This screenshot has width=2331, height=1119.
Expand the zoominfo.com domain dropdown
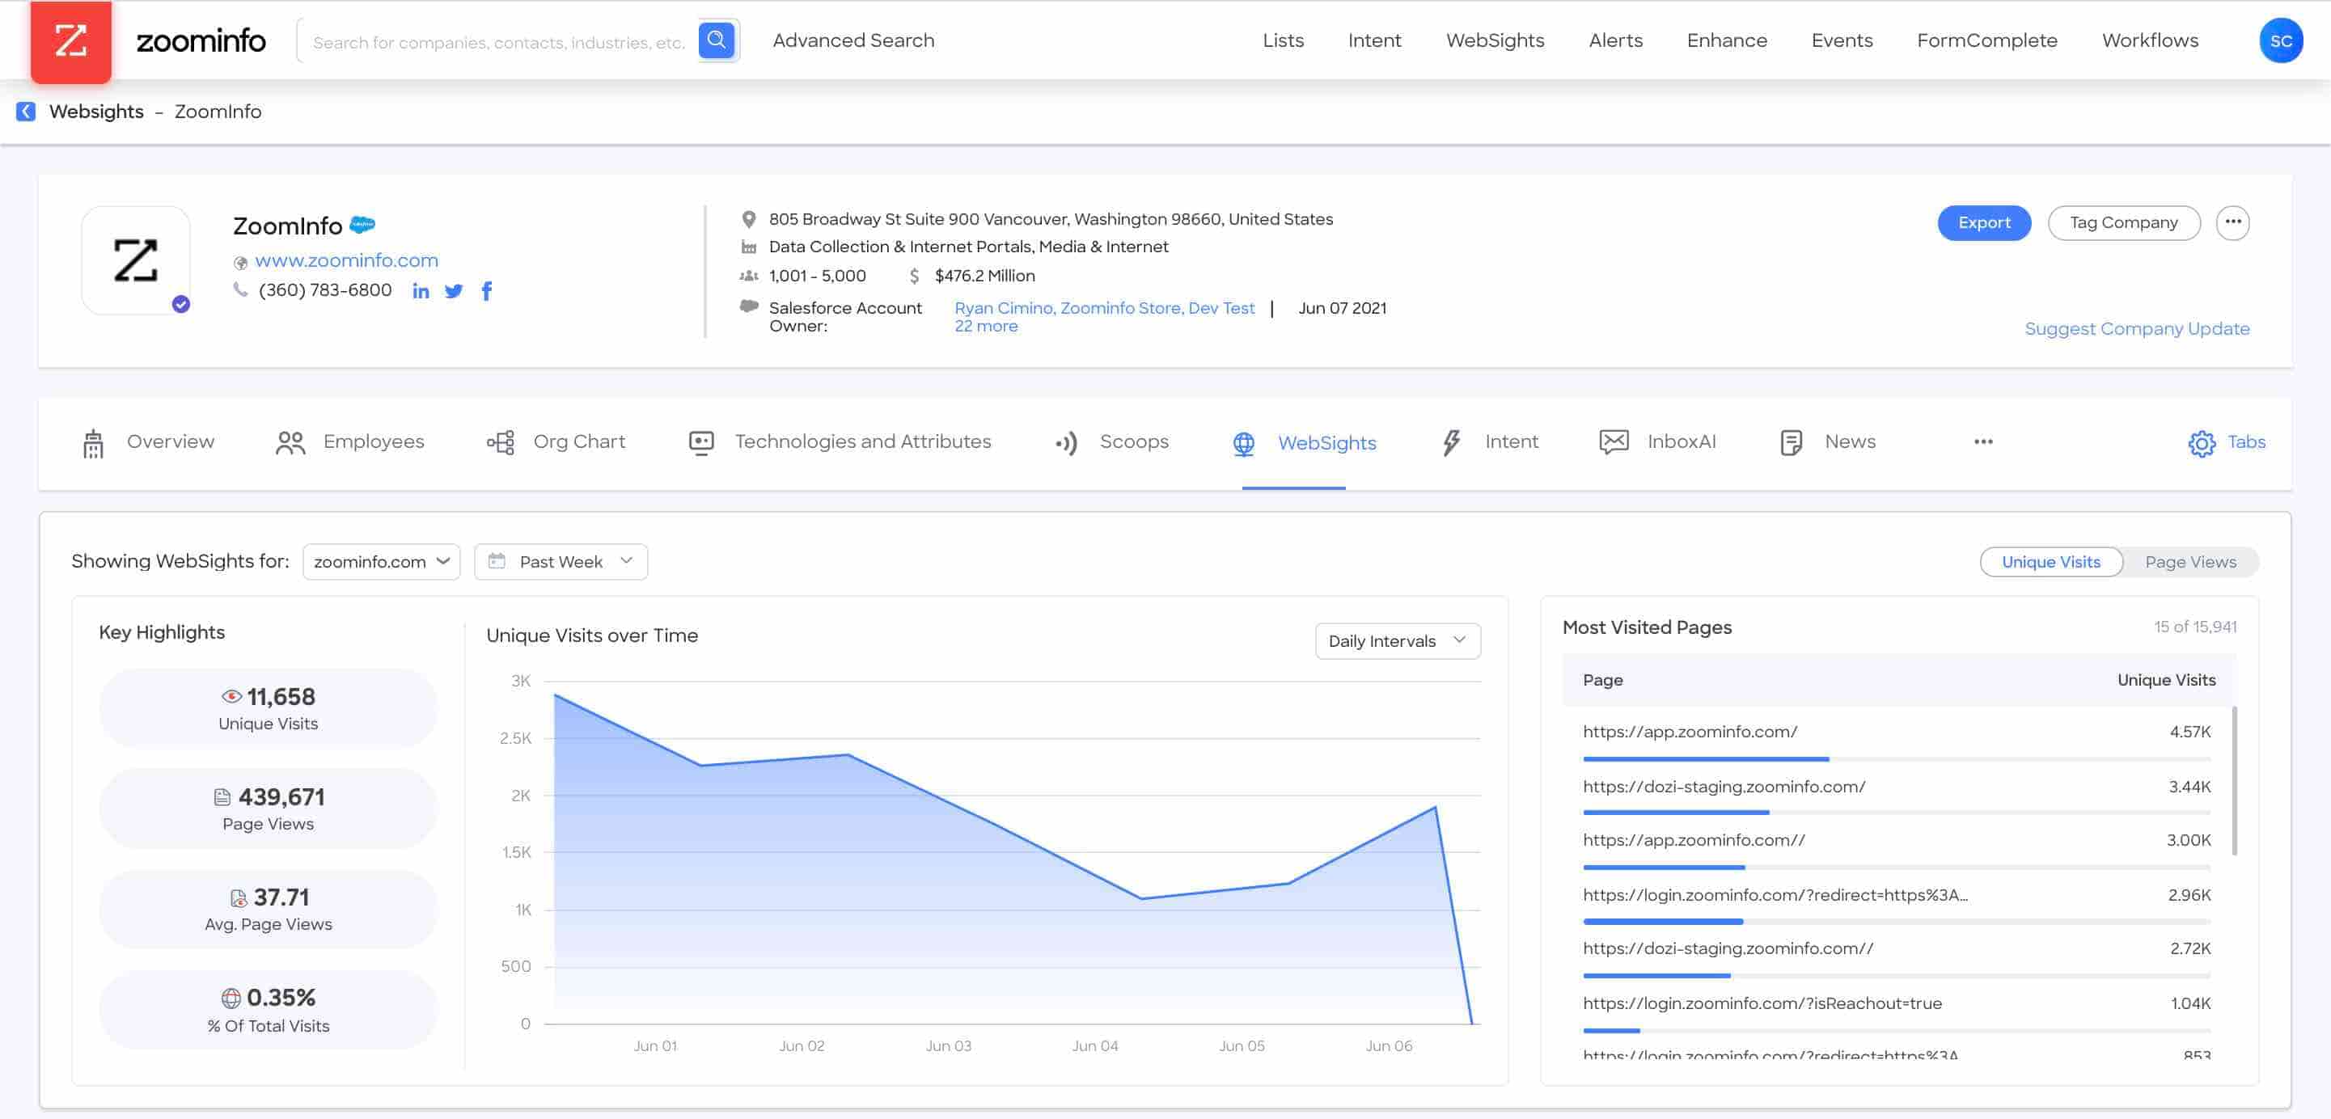coord(381,562)
